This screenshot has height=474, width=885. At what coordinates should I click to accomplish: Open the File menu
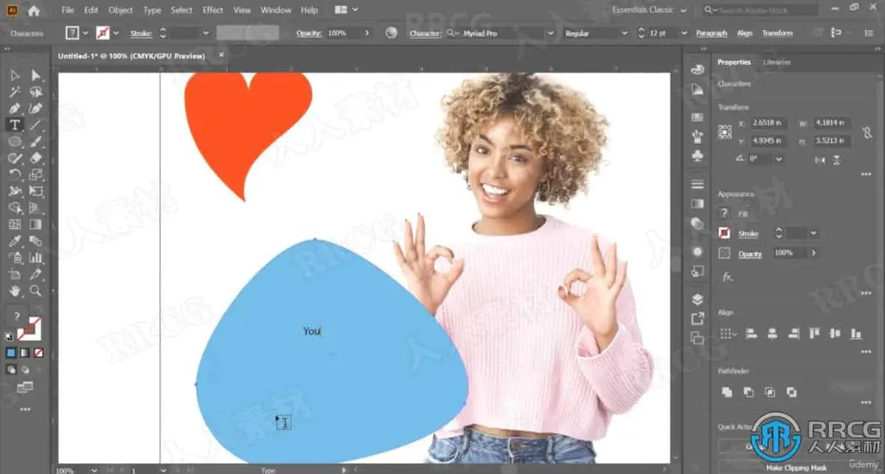click(x=68, y=10)
